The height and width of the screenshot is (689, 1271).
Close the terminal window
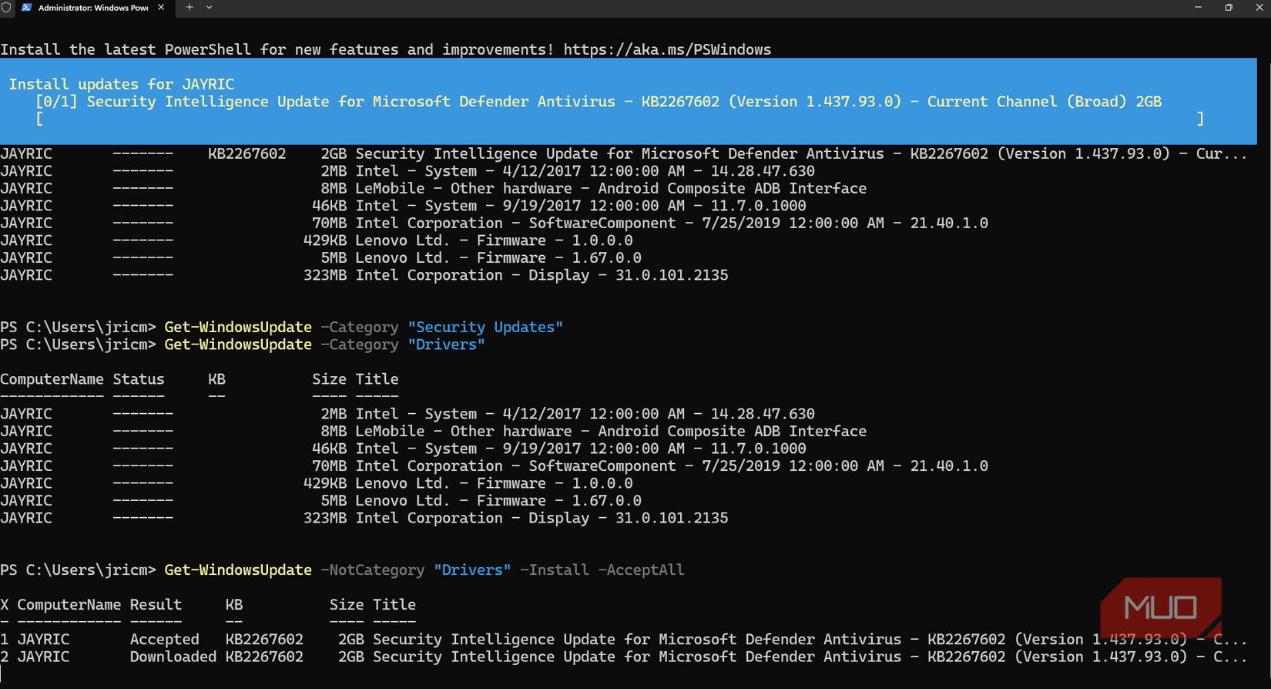coord(1259,8)
